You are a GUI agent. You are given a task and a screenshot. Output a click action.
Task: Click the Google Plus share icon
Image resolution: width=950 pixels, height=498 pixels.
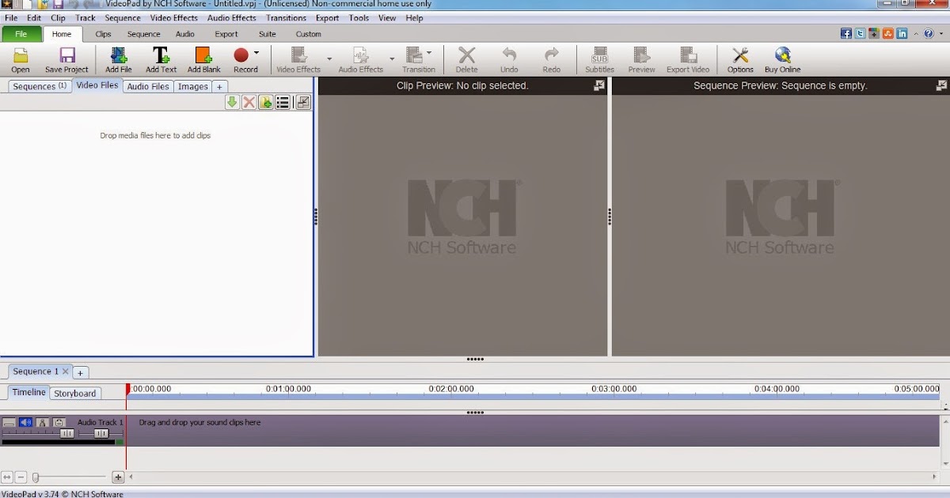(x=874, y=34)
